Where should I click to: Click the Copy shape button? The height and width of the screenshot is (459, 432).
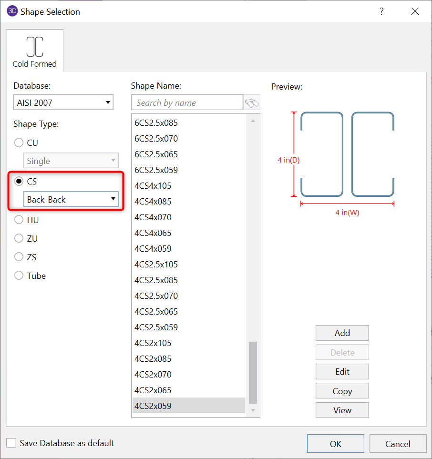click(342, 391)
